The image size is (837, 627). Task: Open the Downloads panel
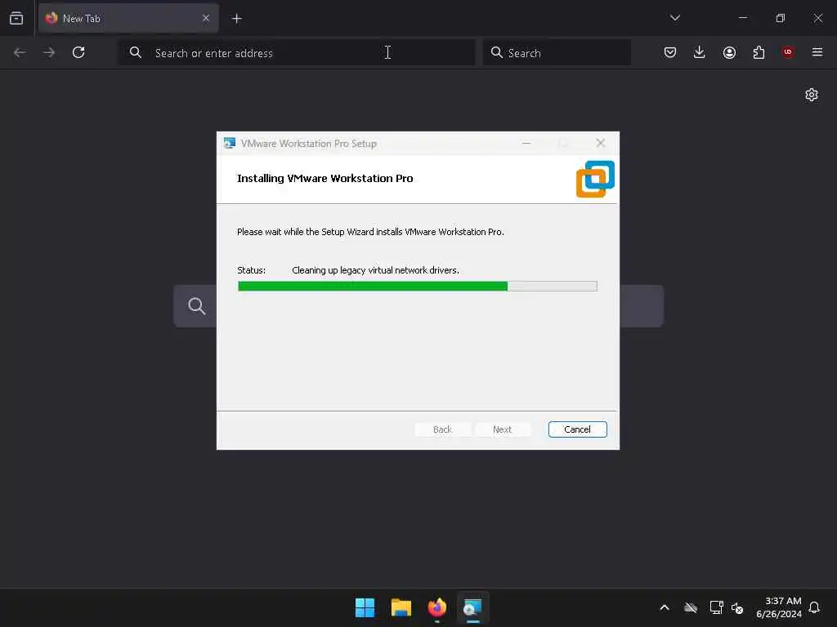[x=700, y=52]
